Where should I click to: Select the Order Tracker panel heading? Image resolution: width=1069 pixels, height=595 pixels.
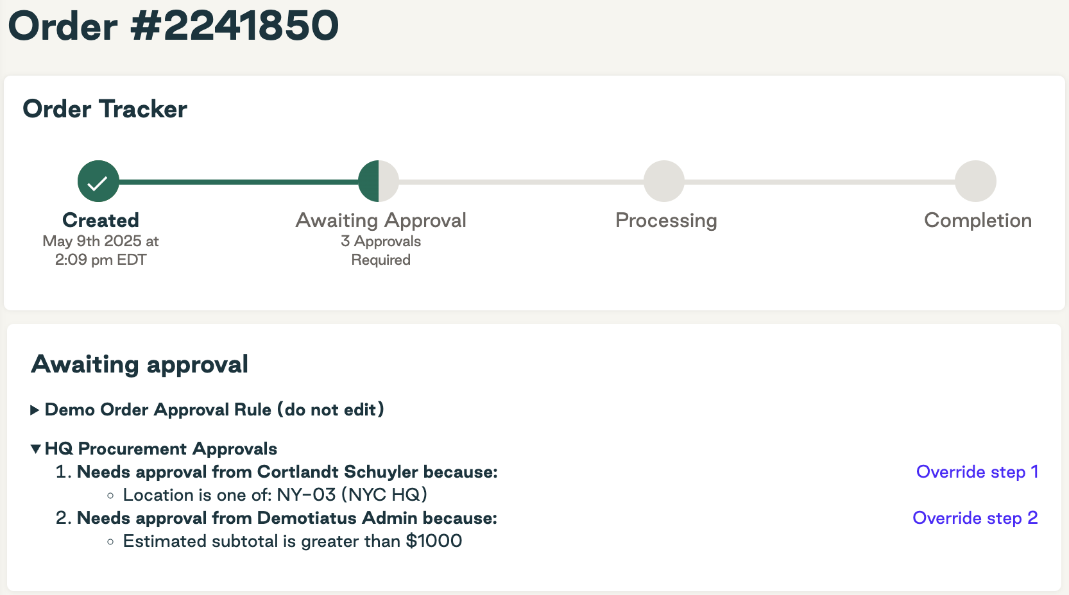point(105,109)
